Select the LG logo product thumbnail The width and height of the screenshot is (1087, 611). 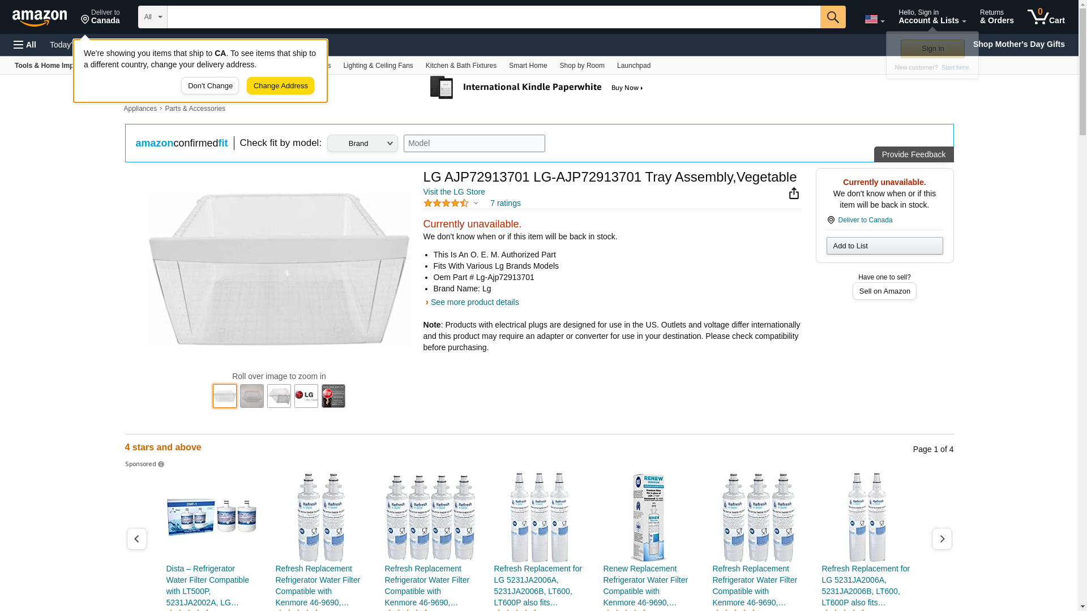click(306, 396)
